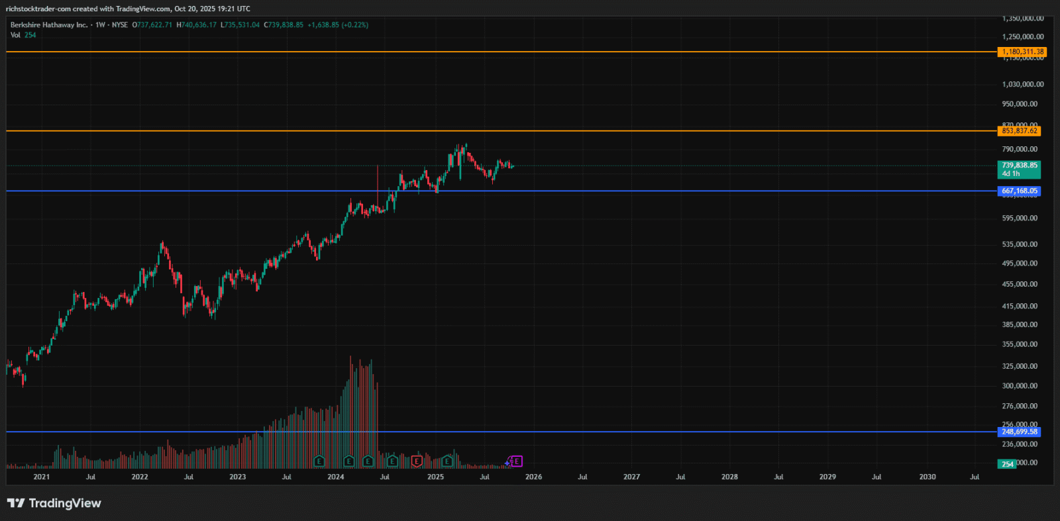Click the low value L735,531.04
This screenshot has width=1060, height=521.
coord(240,25)
